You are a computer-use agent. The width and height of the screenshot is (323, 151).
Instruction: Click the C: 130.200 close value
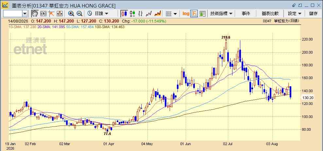pyautogui.click(x=109, y=21)
